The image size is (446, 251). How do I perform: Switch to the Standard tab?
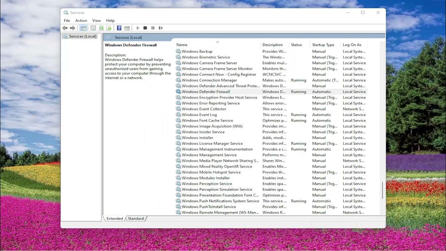point(136,219)
